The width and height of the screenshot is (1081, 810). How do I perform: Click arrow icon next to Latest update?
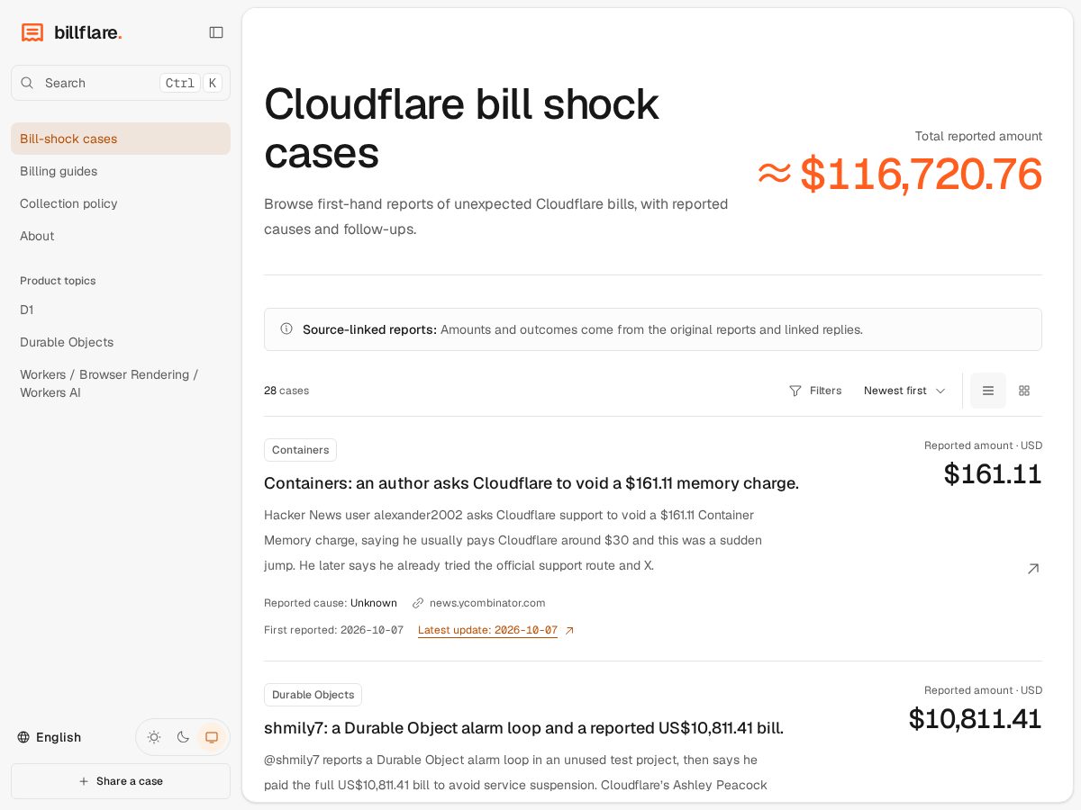tap(569, 630)
